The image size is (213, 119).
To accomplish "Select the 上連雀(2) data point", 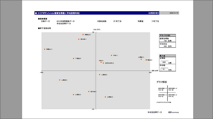I will (x=105, y=97).
